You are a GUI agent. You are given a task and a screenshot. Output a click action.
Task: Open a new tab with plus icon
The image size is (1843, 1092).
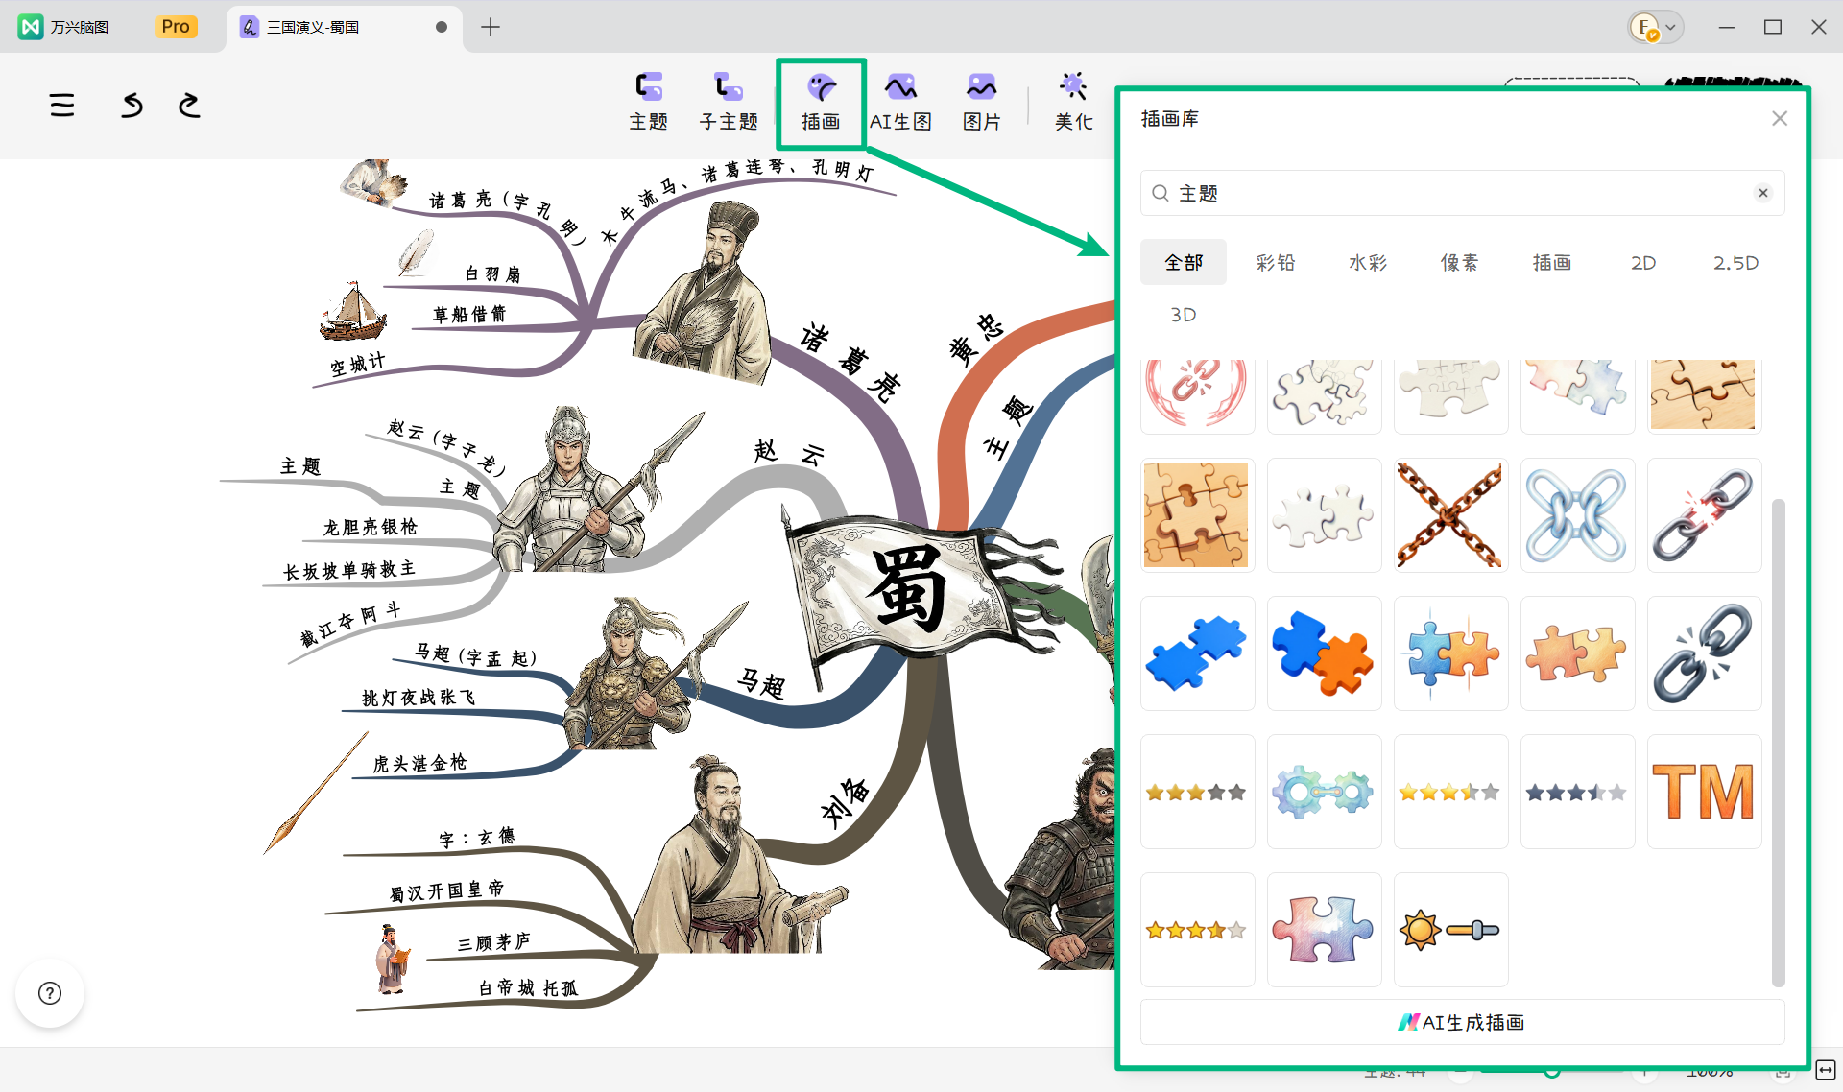click(491, 27)
